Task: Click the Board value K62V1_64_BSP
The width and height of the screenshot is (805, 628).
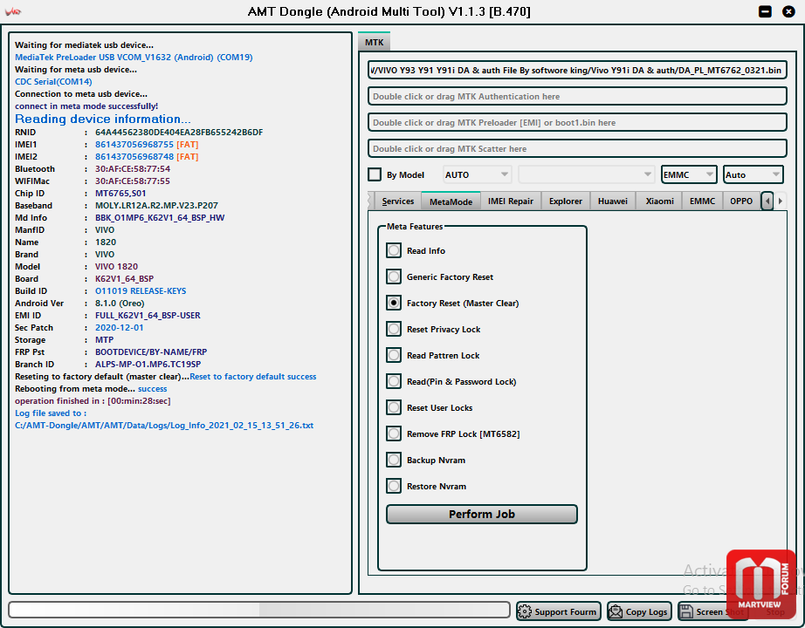Action: pos(124,278)
